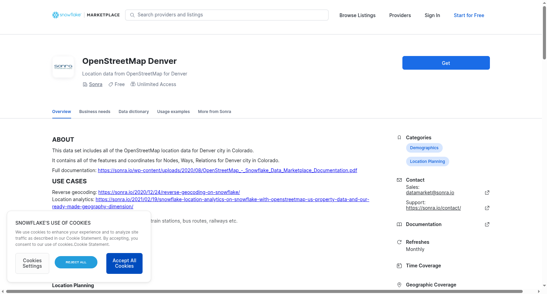This screenshot has height=294, width=547.
Task: Open the location analytics article link
Action: pyautogui.click(x=232, y=199)
